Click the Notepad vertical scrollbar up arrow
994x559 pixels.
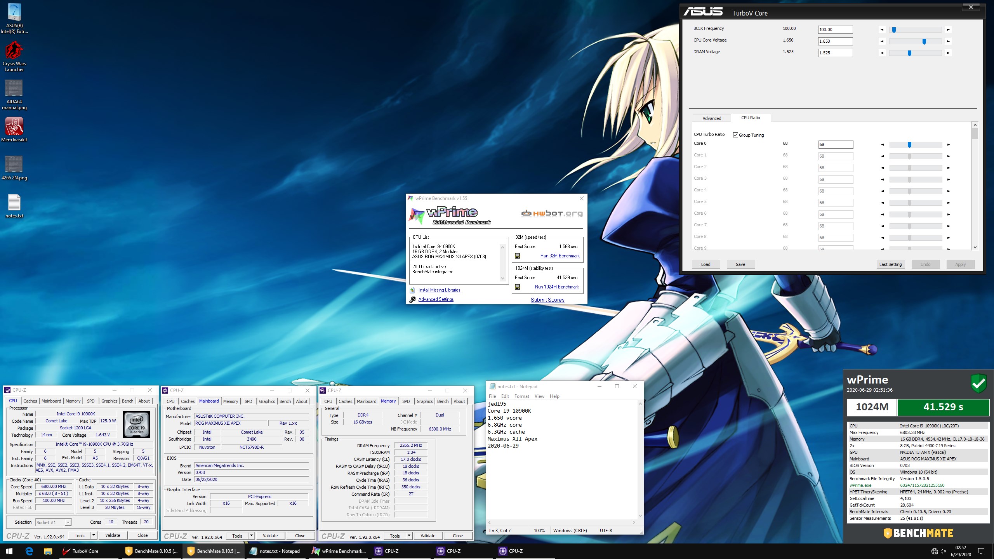pos(640,404)
